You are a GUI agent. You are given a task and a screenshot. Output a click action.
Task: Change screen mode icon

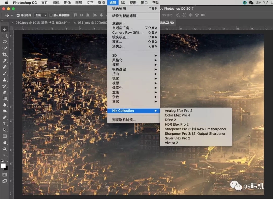5,181
